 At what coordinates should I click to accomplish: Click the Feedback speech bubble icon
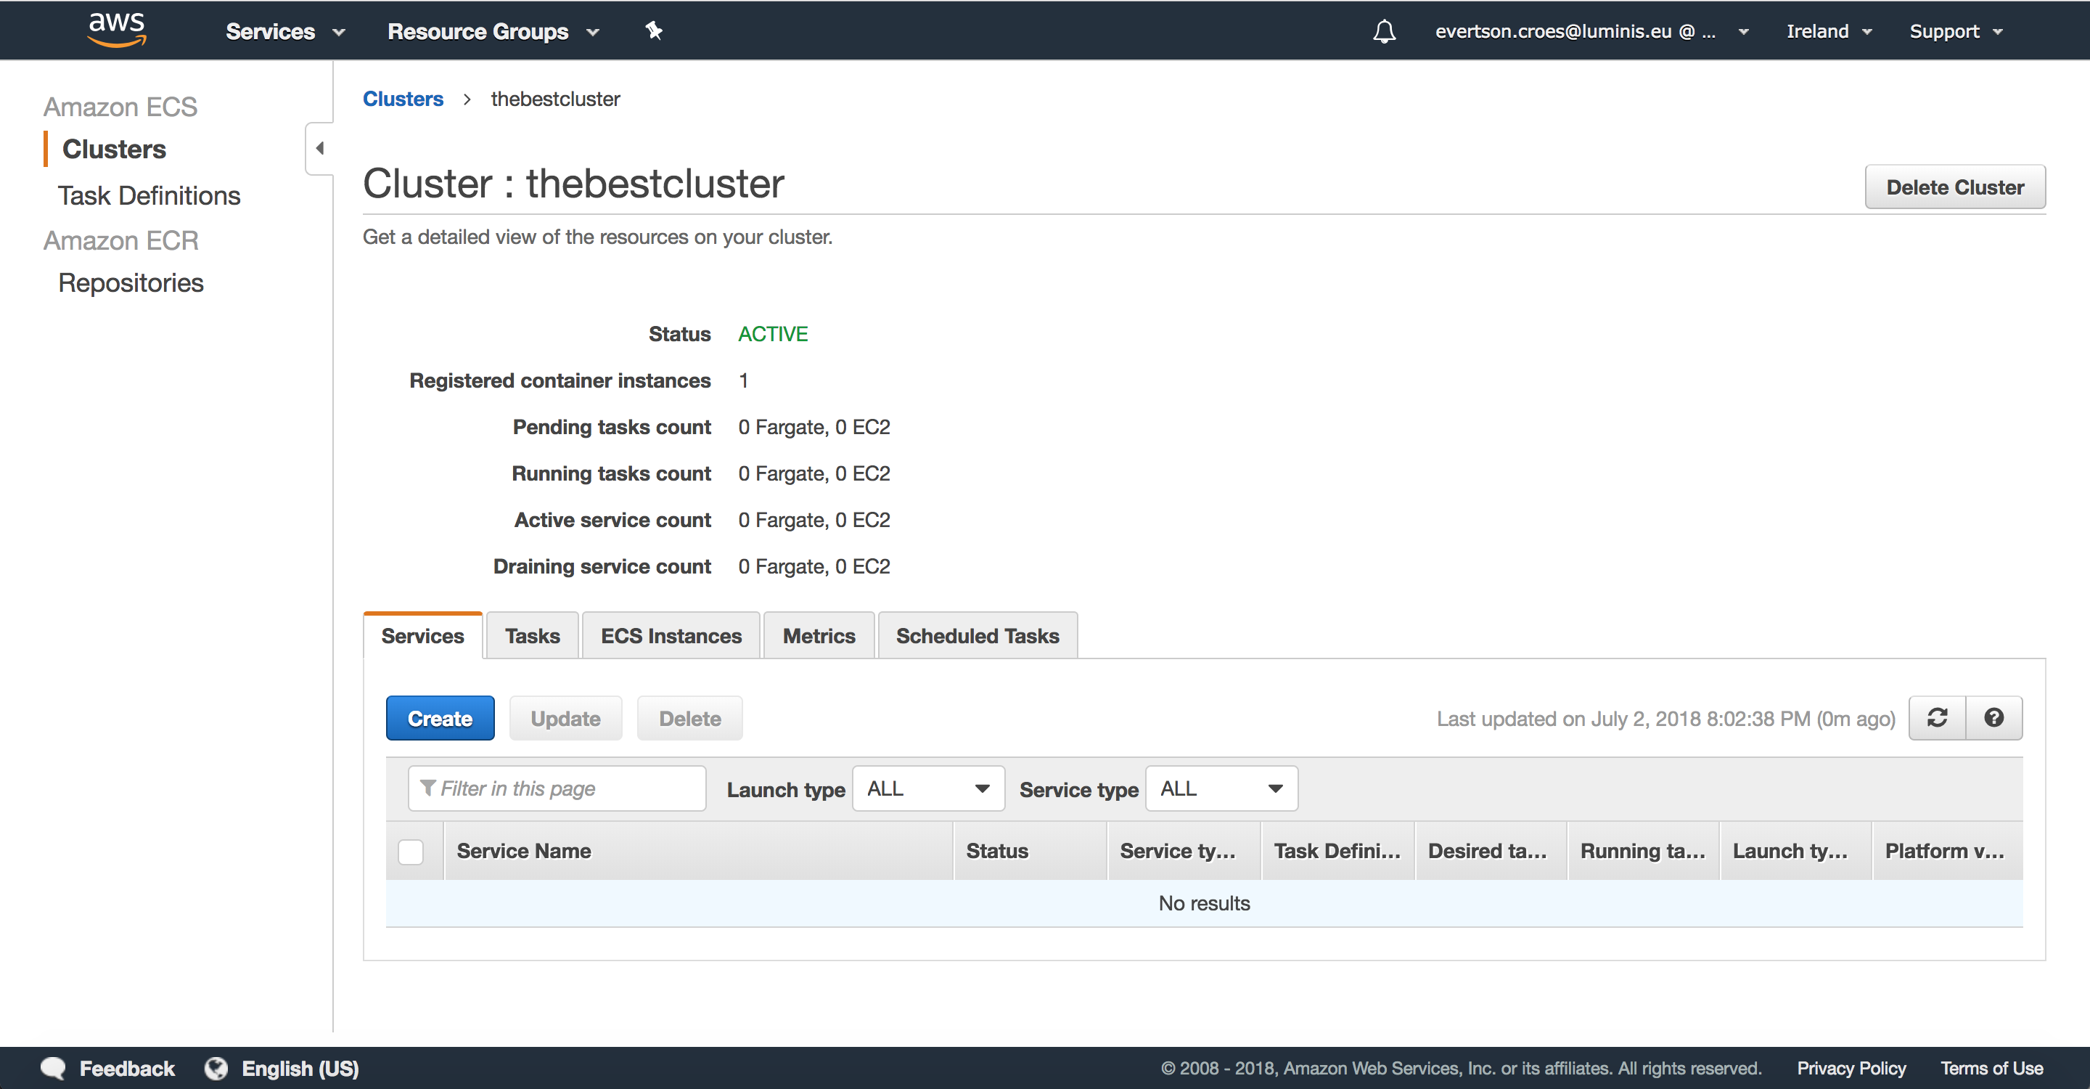[x=54, y=1068]
